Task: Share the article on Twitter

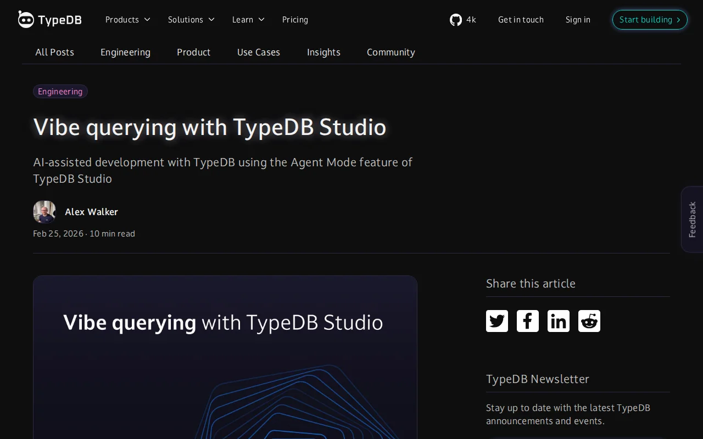Action: pyautogui.click(x=497, y=321)
